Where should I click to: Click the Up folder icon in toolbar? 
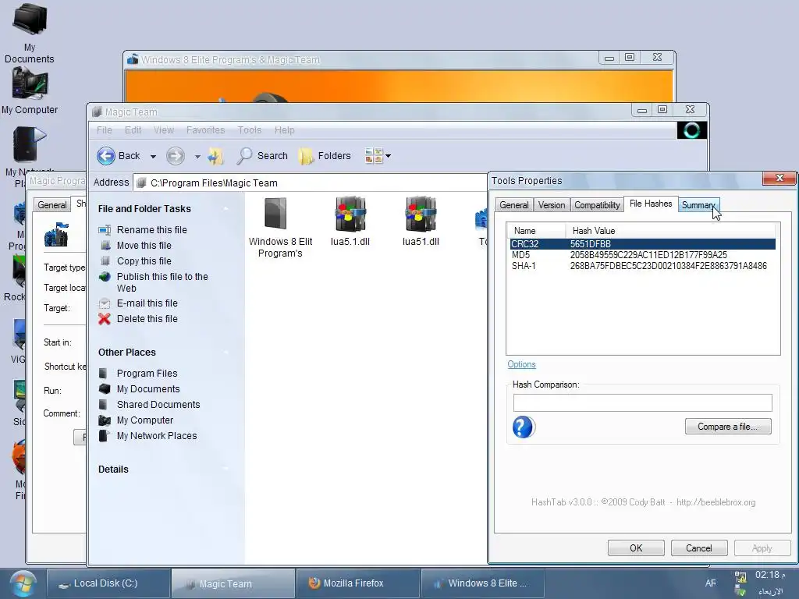pyautogui.click(x=215, y=156)
